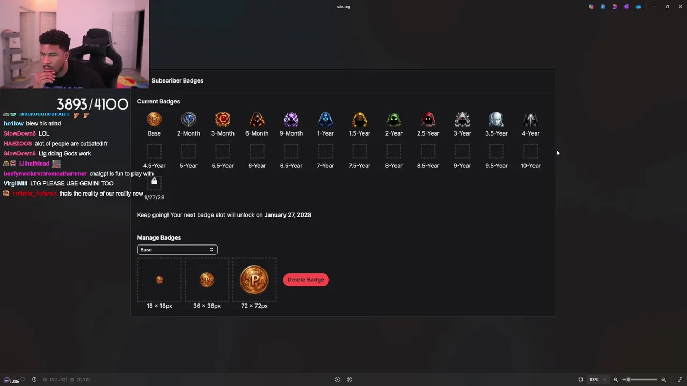This screenshot has width=687, height=386.
Task: Toggle the filmstrip icon beside 100%
Action: (581, 380)
